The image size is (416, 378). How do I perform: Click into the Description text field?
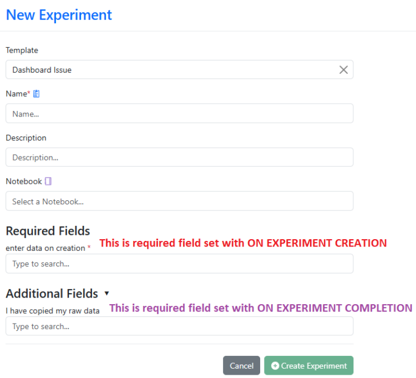[x=179, y=157]
